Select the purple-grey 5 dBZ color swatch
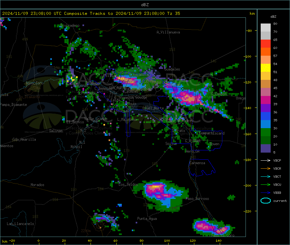290x245 pixels. 266,148
